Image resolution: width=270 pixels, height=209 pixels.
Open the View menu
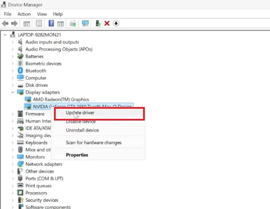click(x=42, y=14)
